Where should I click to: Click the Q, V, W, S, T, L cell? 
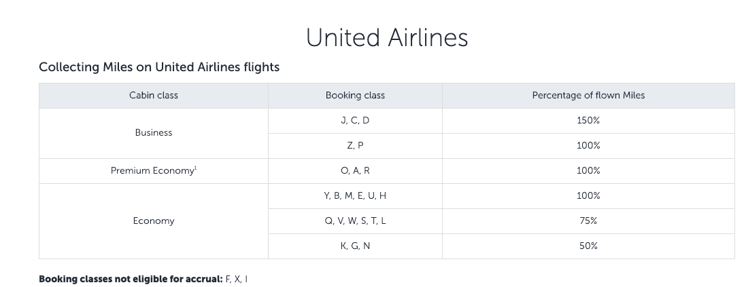[355, 221]
